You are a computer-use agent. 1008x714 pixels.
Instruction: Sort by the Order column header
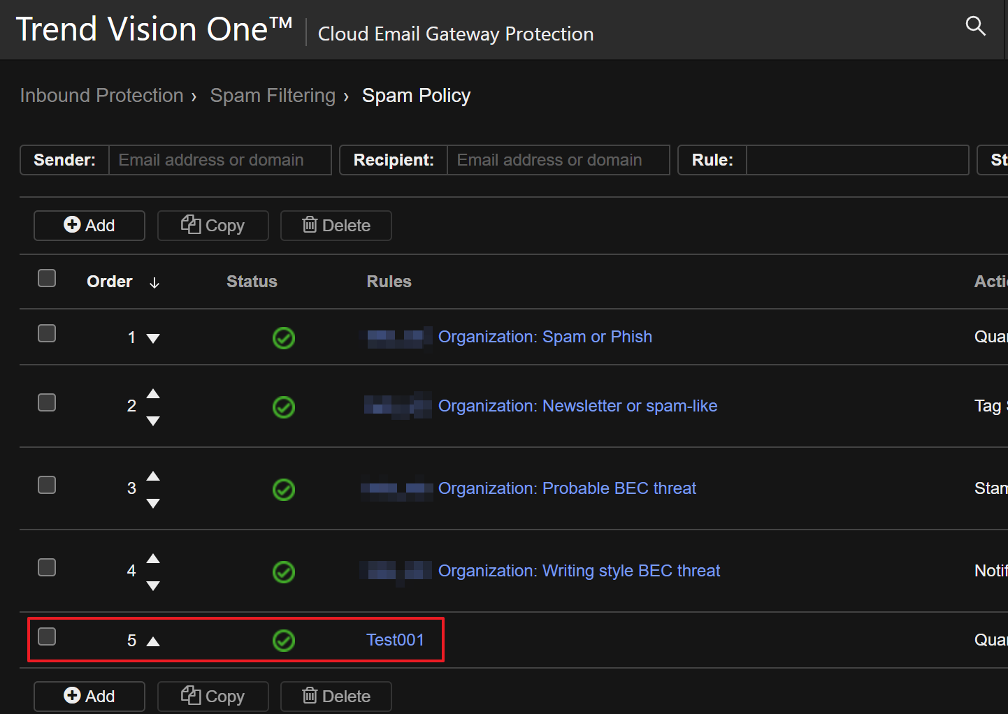coord(110,282)
